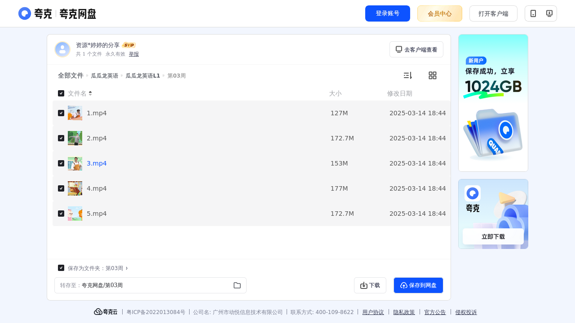The height and width of the screenshot is (323, 575).
Task: Click 保存到网盘 button
Action: coord(418,285)
